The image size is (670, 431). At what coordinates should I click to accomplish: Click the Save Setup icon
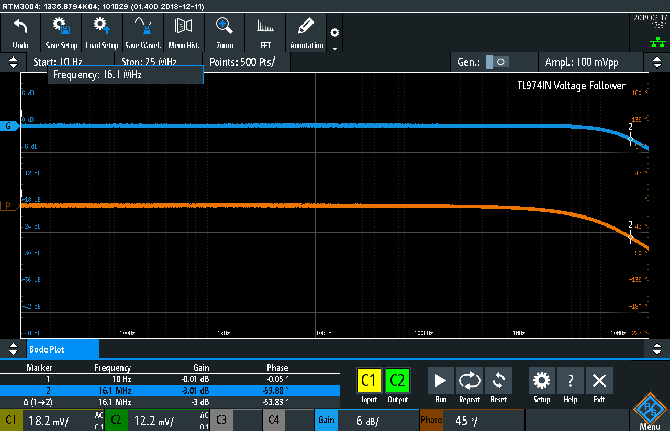click(x=61, y=32)
